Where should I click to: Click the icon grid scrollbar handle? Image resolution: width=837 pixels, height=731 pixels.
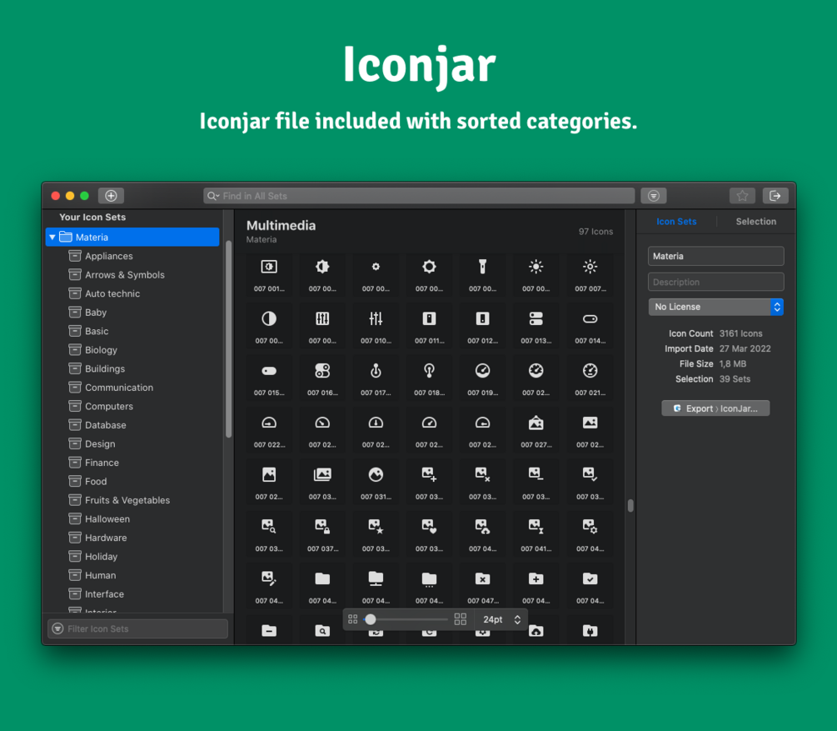[x=630, y=505]
